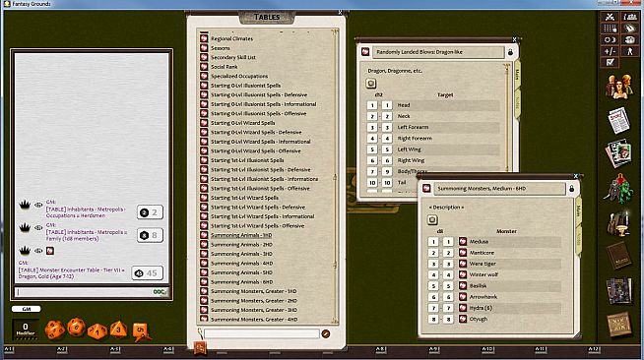Open the Modifiers plus/minus icon
Viewport: 644px width, 360px height.
coord(610,51)
